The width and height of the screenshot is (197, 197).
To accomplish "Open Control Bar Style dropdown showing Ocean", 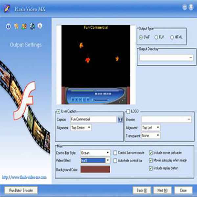I will (95, 153).
